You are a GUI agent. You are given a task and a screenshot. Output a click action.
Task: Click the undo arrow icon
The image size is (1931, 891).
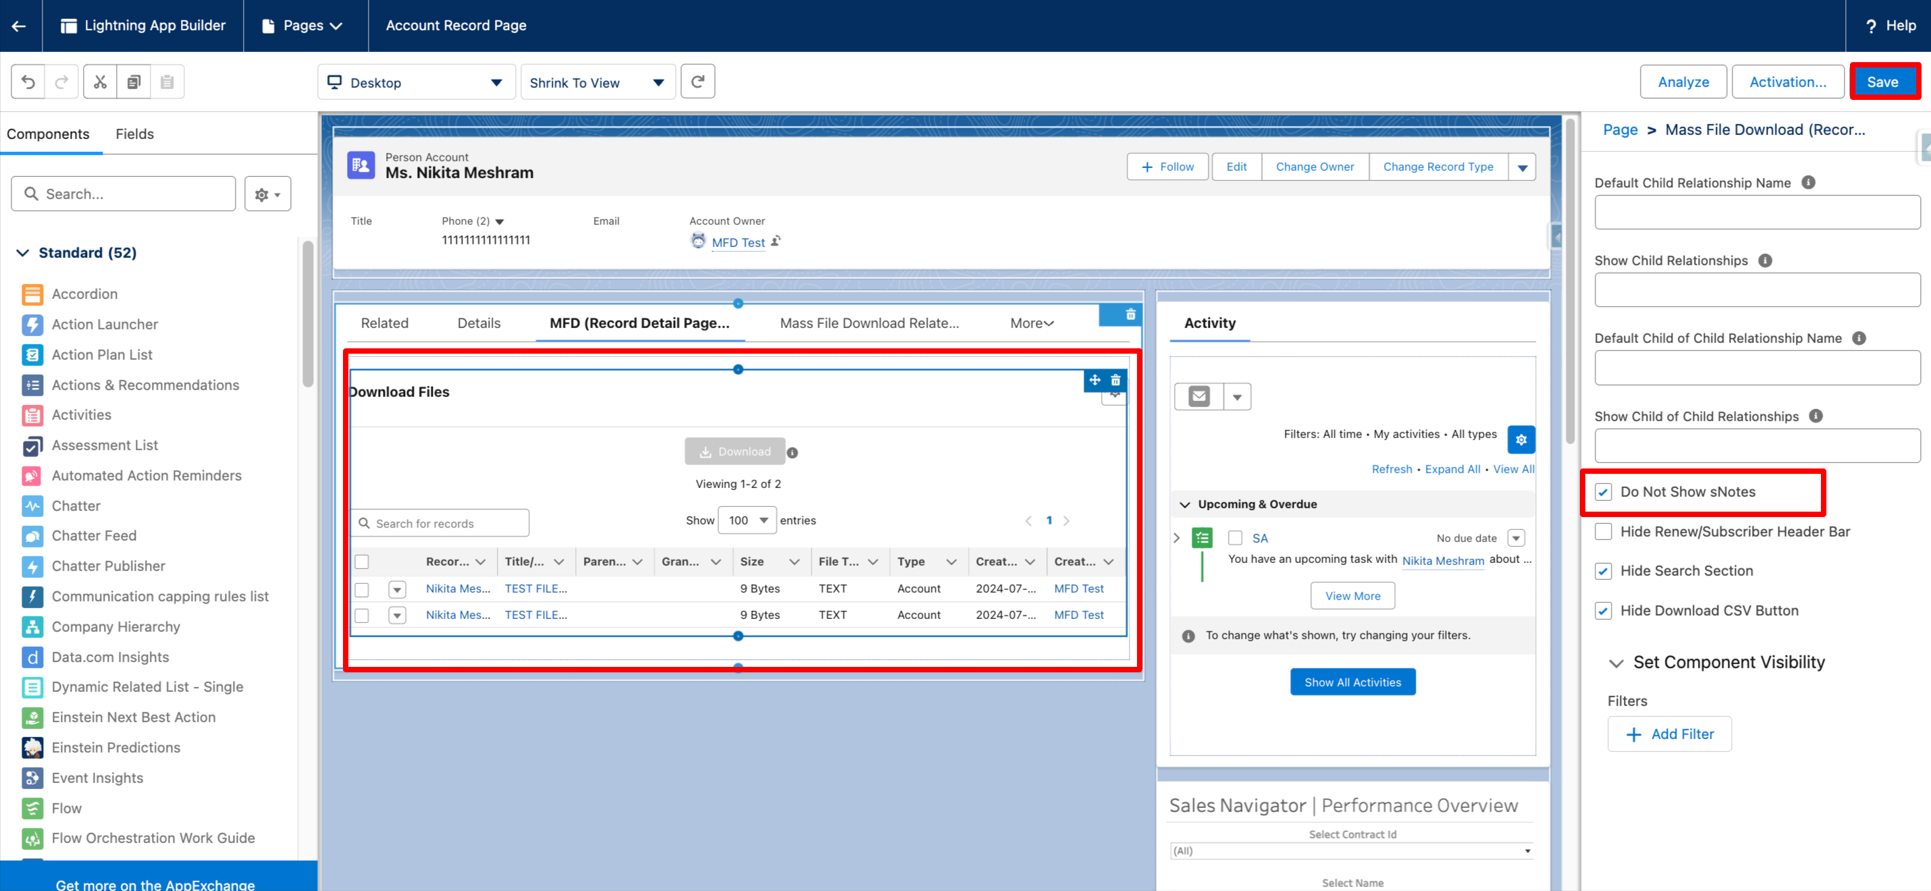point(28,82)
